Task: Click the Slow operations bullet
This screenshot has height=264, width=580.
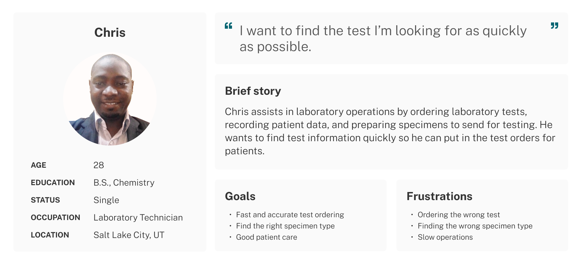Action: pyautogui.click(x=445, y=237)
